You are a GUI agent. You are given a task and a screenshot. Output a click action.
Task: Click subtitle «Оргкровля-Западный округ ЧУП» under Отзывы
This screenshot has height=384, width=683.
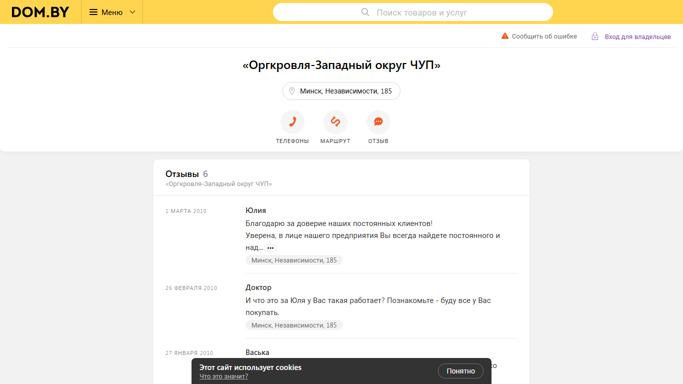coord(218,184)
